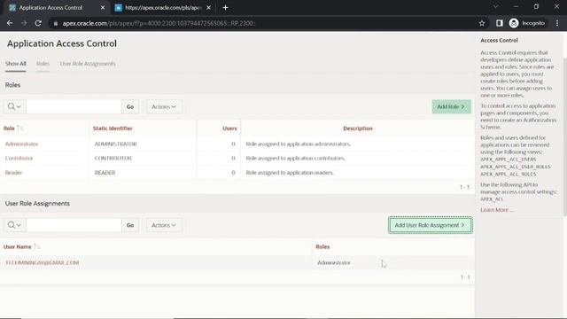Bookmark this page with the star icon
The image size is (567, 319).
(482, 23)
